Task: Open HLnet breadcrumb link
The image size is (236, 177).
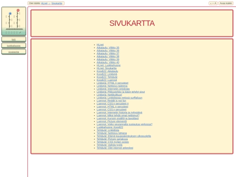Action: click(44, 3)
